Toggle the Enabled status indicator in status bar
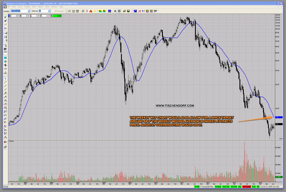 click(x=218, y=187)
